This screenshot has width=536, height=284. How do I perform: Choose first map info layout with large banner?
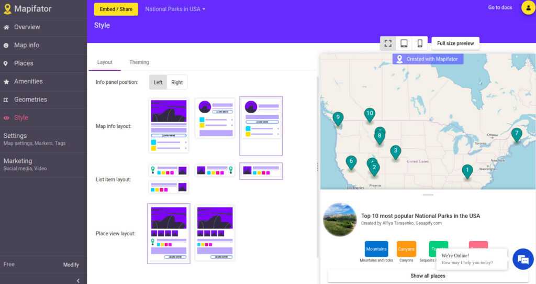tap(169, 126)
